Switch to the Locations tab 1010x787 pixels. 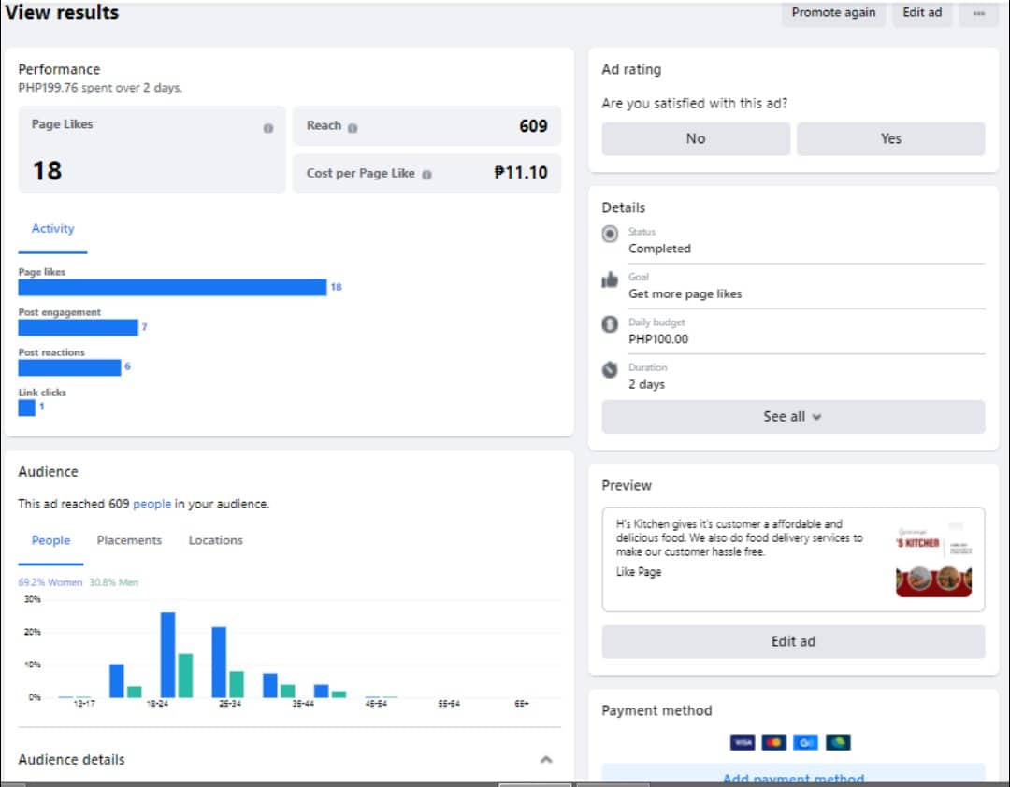point(215,540)
